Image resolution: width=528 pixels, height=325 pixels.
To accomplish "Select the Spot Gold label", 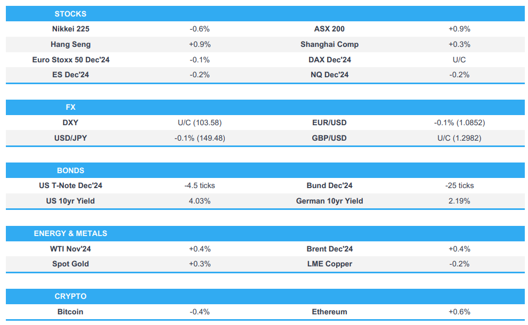I will [70, 264].
